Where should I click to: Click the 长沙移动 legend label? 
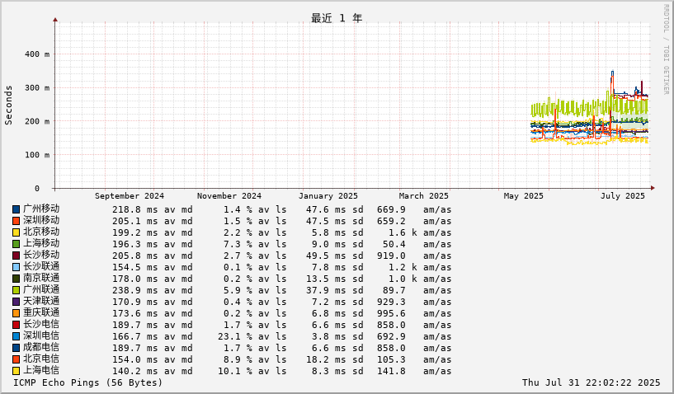click(x=41, y=256)
